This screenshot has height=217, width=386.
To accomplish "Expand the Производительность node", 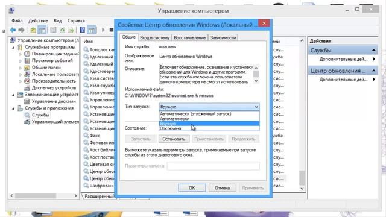I will (x=21, y=81).
